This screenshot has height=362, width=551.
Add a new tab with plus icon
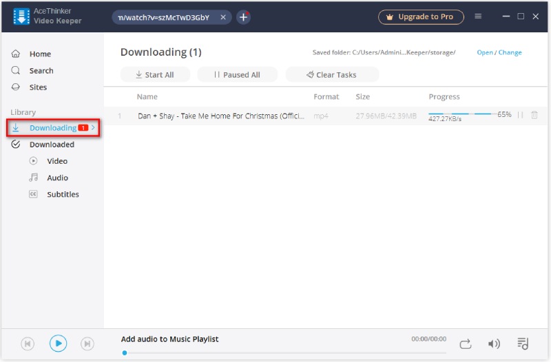pos(243,17)
